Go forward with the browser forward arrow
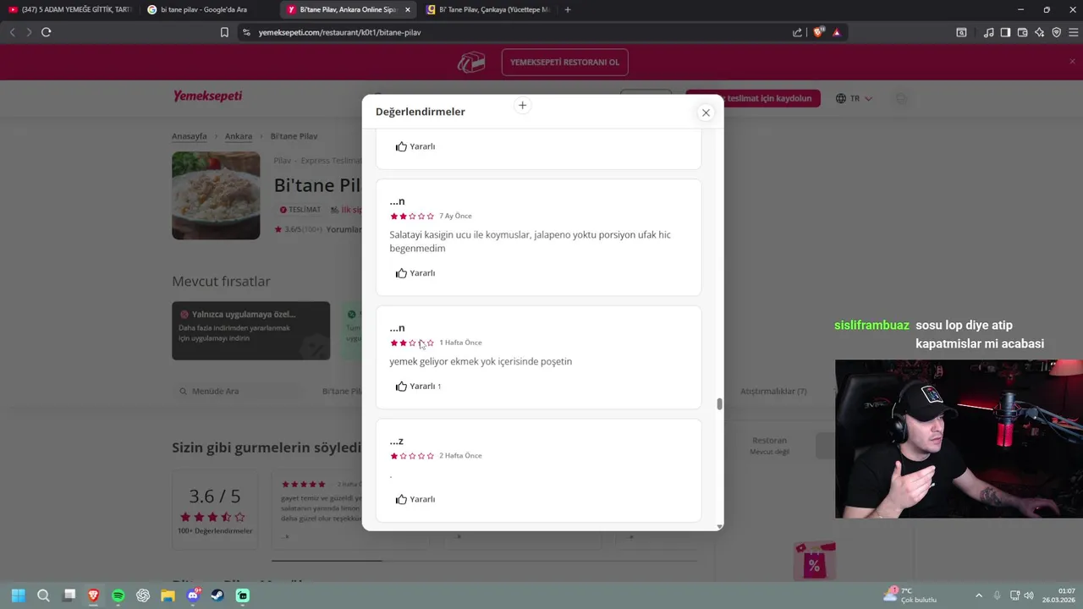Viewport: 1083px width, 609px height. [x=29, y=32]
